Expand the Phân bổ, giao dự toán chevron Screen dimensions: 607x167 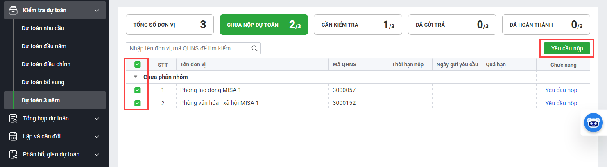click(x=97, y=154)
